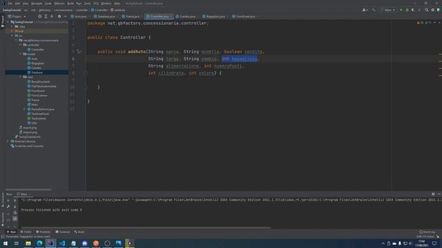Run the app with the top toolbar green arrow
The image size is (442, 248).
pos(401,10)
